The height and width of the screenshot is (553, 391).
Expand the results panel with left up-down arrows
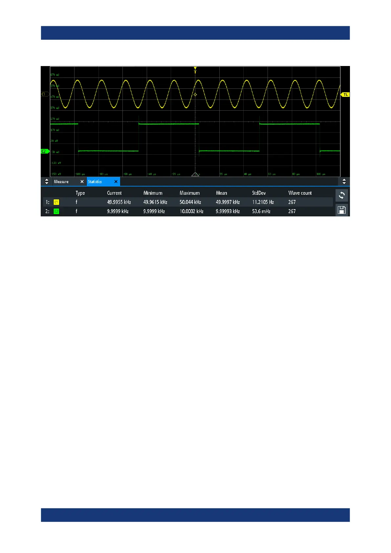click(x=47, y=182)
